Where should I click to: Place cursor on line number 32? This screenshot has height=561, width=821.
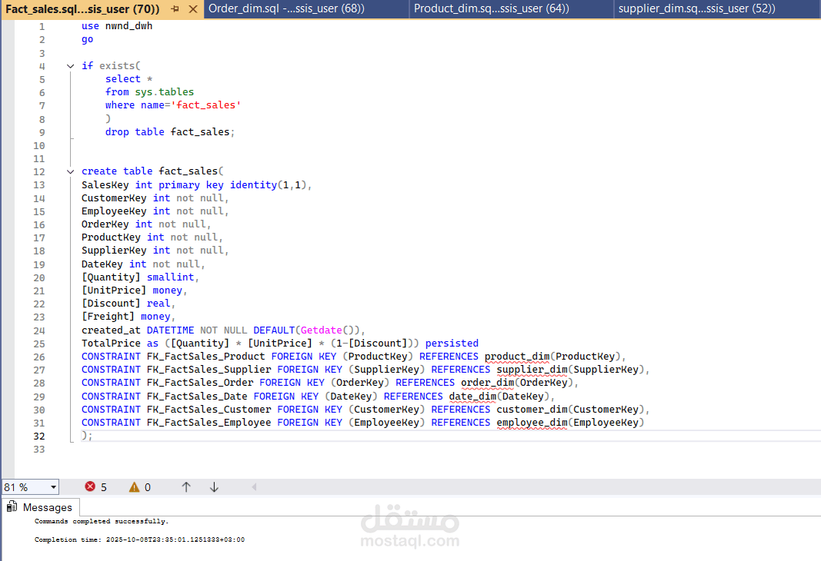39,436
